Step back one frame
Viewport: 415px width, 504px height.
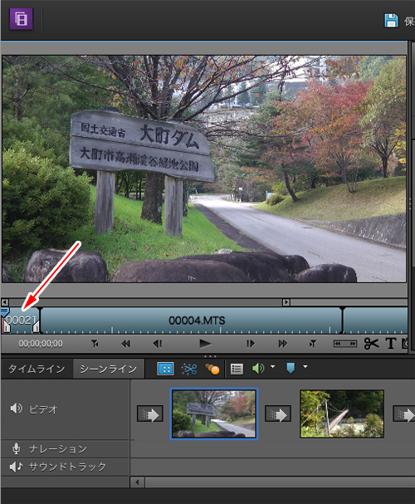click(x=158, y=344)
